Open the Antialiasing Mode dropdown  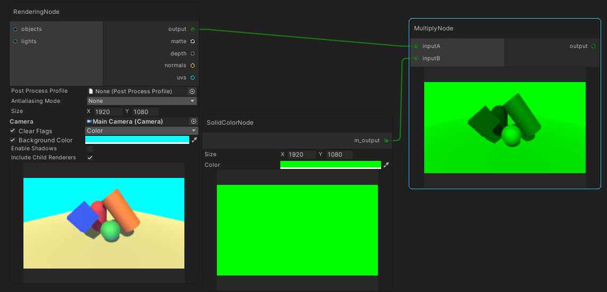(142, 101)
